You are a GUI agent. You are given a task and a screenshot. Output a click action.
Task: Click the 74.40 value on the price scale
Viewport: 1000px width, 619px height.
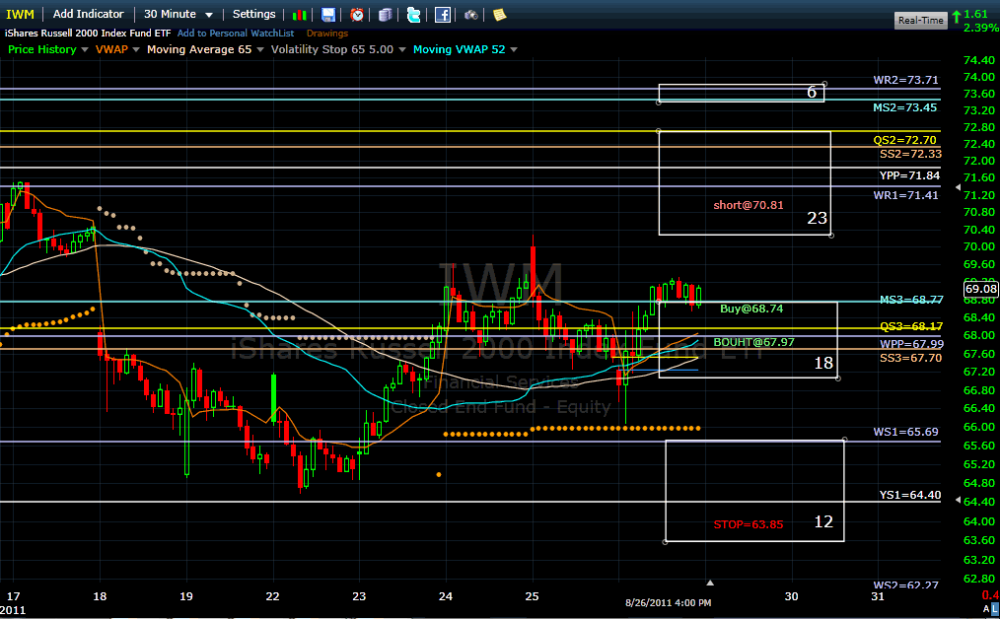(x=979, y=60)
